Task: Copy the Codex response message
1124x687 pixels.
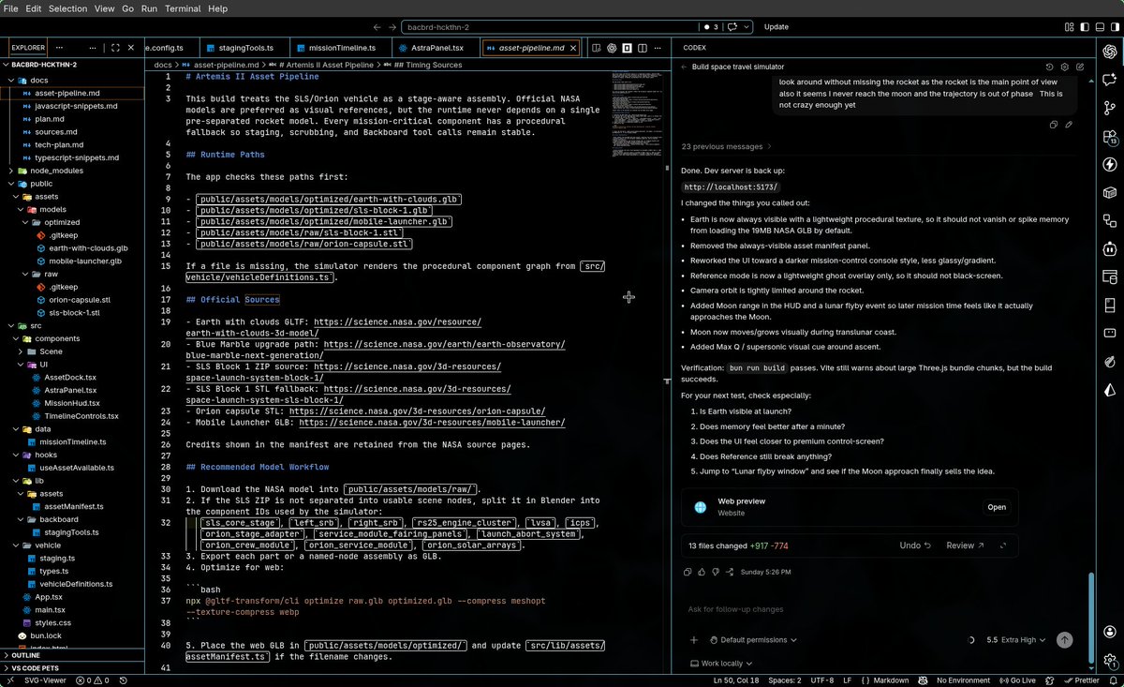Action: [688, 572]
